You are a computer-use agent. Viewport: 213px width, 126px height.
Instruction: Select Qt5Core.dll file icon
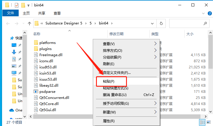36,104
